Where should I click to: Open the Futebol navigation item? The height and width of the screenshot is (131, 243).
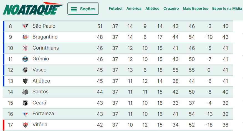click(x=115, y=9)
